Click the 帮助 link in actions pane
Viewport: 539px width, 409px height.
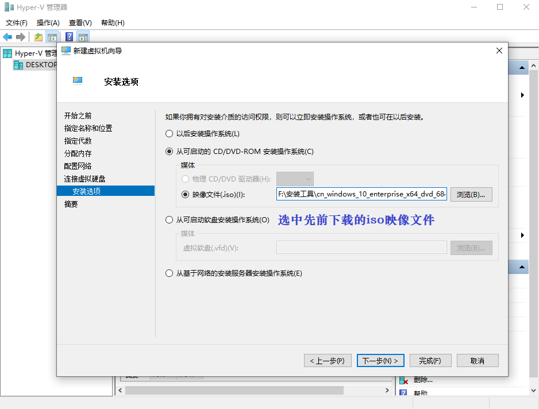tap(421, 392)
